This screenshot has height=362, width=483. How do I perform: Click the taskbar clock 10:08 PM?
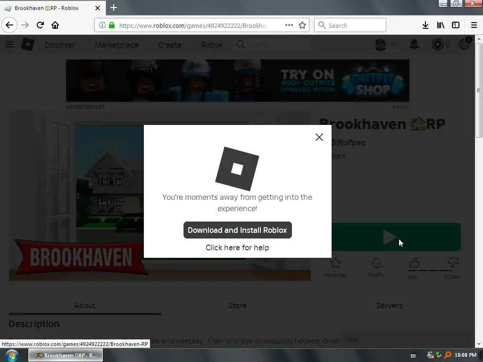466,355
